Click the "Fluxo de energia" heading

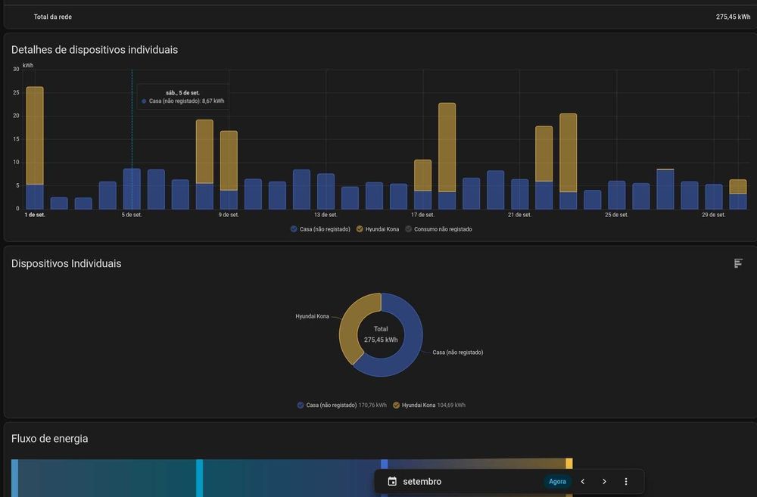tap(50, 439)
